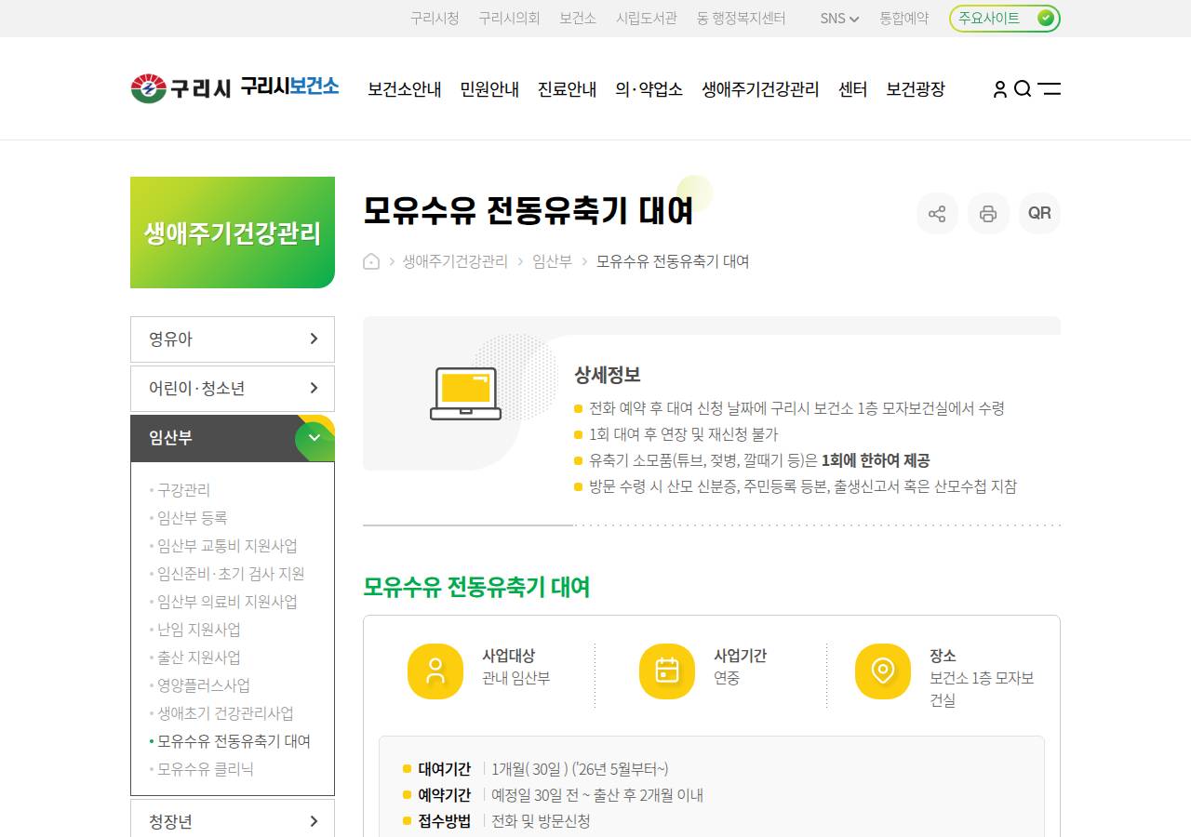Go to 구리시의회 link

click(509, 19)
